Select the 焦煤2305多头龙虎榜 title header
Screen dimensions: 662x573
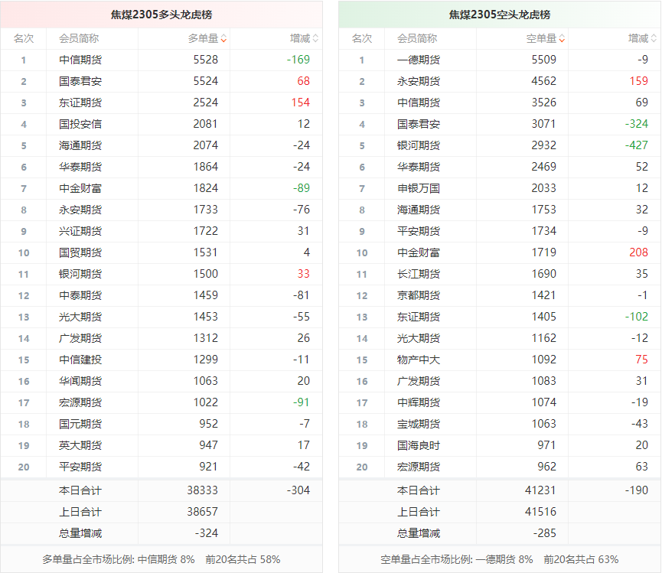pos(161,15)
